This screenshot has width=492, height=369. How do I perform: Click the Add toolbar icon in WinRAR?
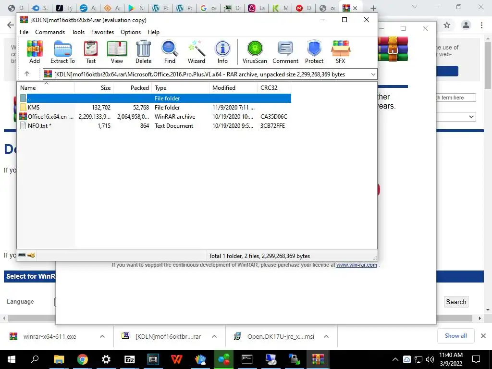click(x=35, y=52)
